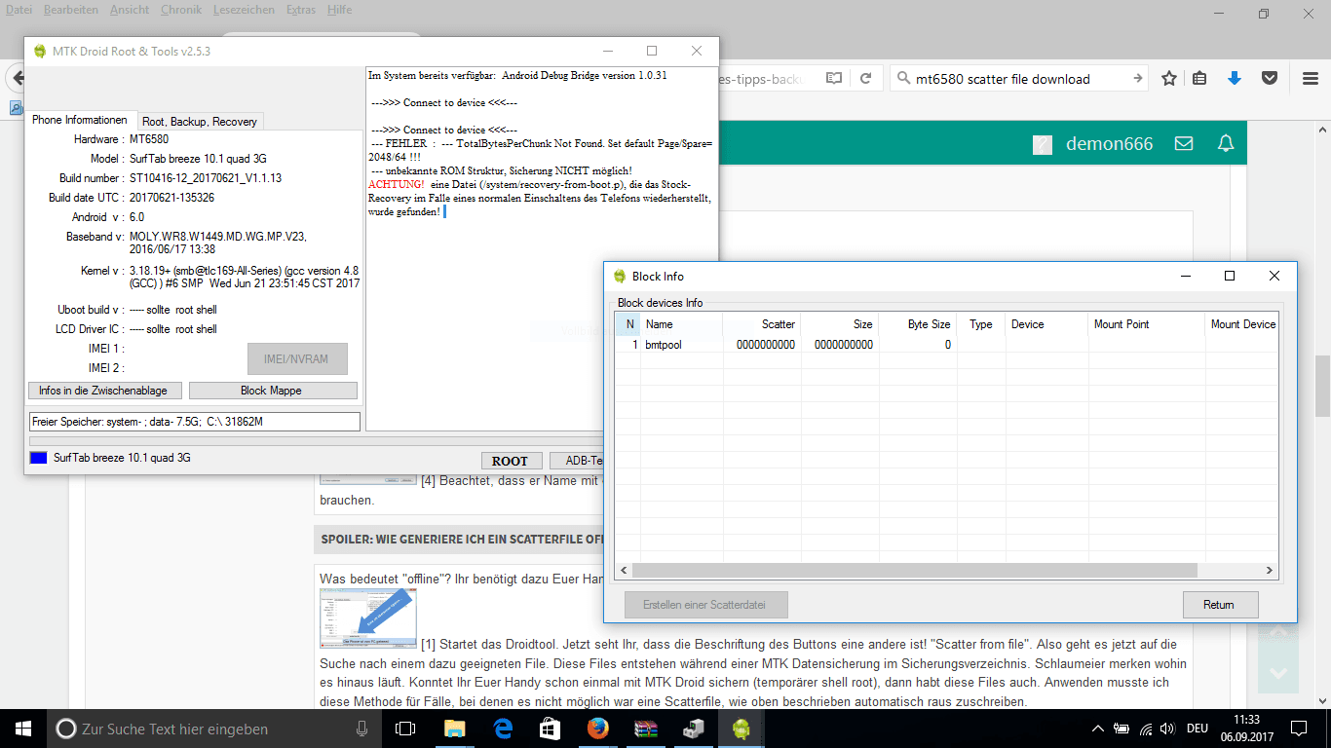Viewport: 1331px width, 748px height.
Task: Switch to Firefox on taskbar
Action: [598, 729]
